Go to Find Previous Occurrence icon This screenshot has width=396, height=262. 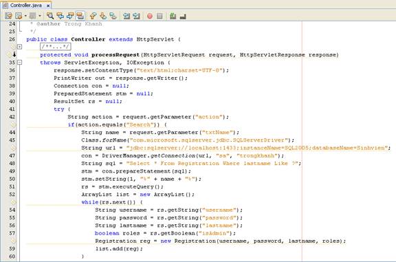(60, 16)
